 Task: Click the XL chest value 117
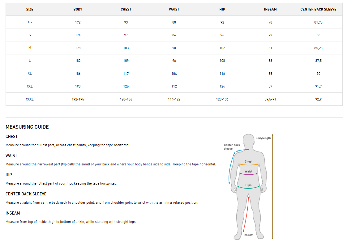pyautogui.click(x=126, y=74)
